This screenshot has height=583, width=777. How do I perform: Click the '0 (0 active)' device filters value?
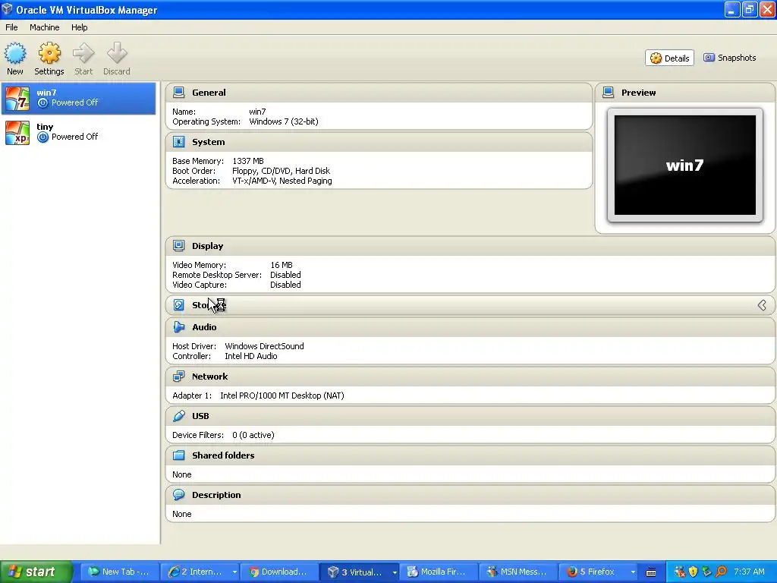(253, 435)
